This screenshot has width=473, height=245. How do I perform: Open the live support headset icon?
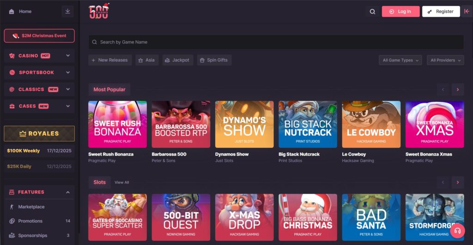(x=457, y=230)
